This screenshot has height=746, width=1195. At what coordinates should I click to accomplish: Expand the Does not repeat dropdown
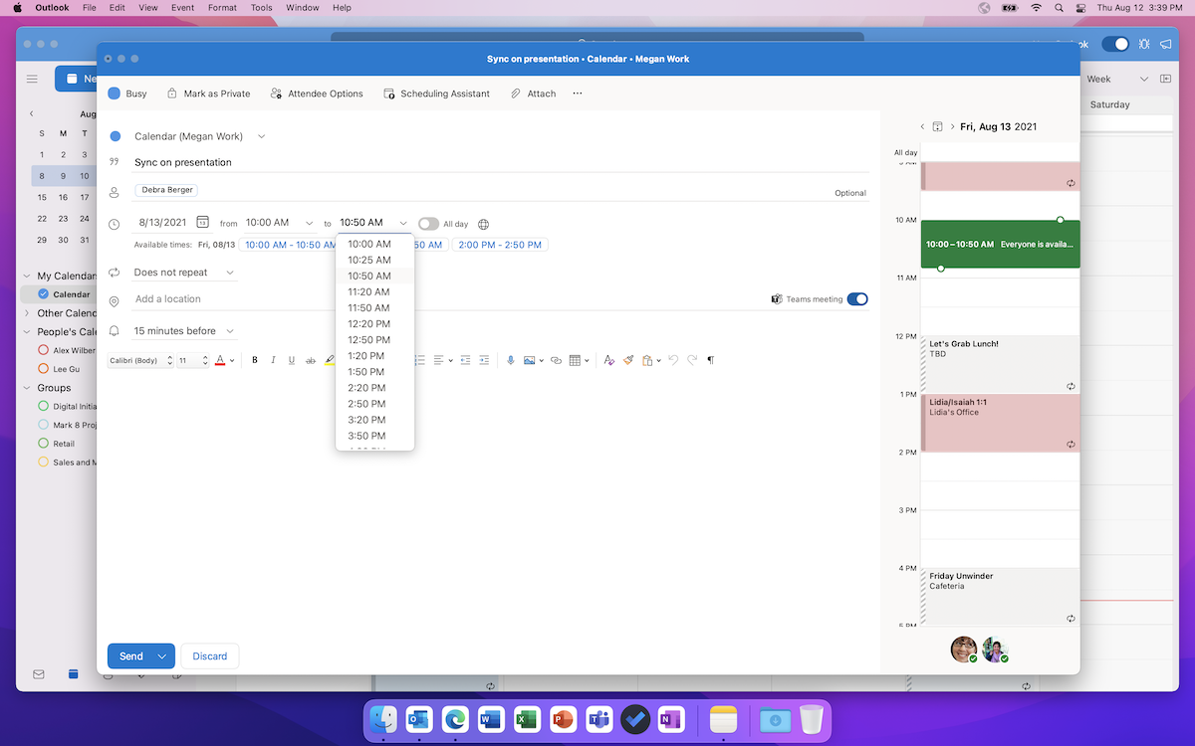[x=184, y=273]
